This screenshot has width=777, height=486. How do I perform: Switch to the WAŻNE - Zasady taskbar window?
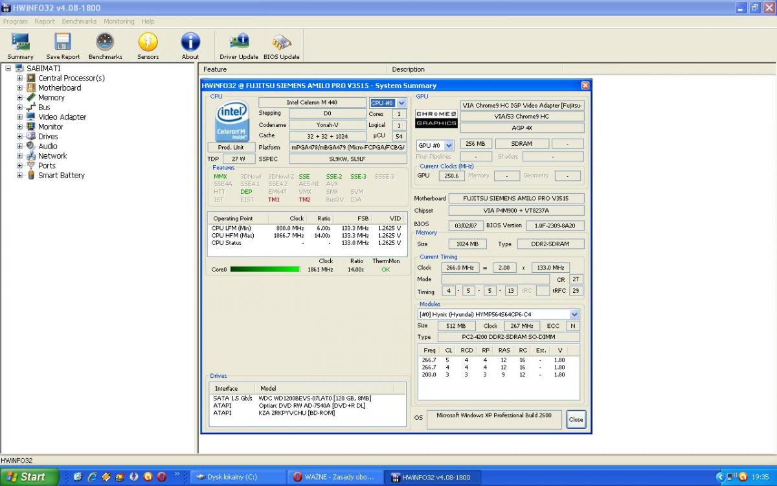335,478
